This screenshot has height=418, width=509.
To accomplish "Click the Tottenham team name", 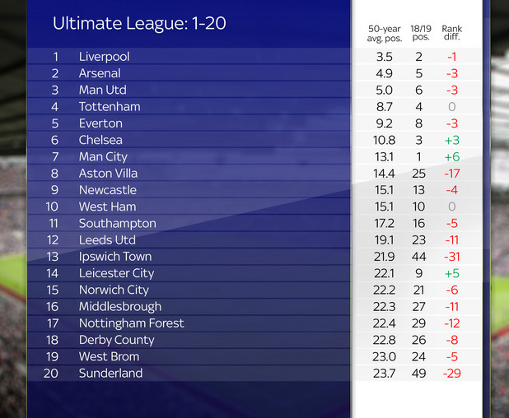I will (x=110, y=107).
